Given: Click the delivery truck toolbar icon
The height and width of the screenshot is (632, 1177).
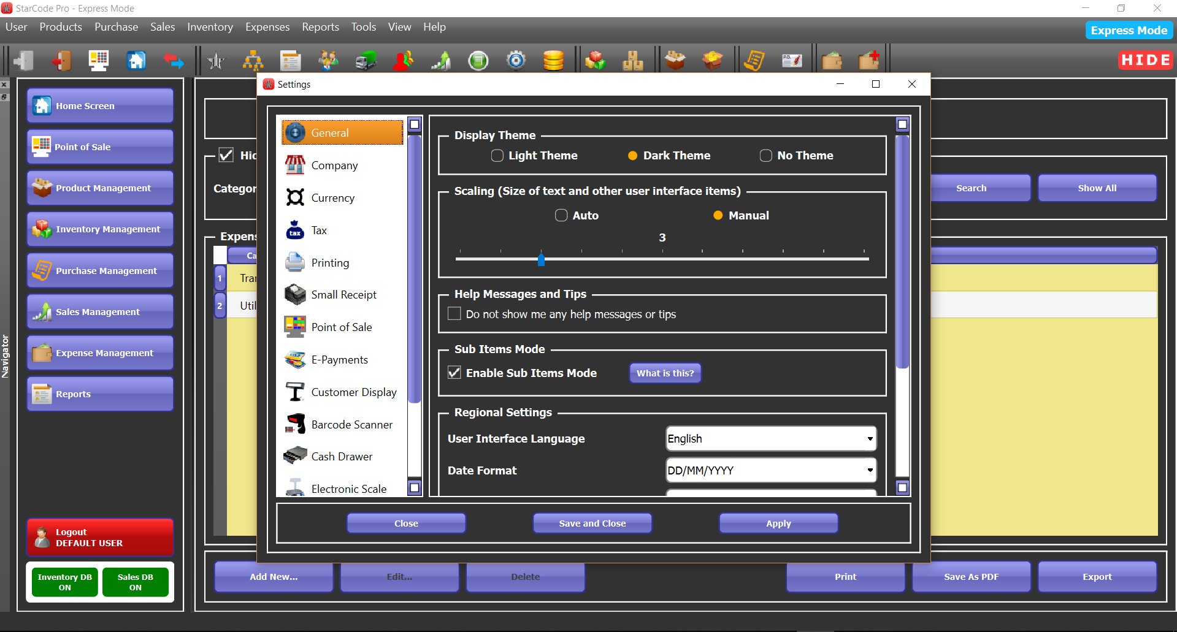Looking at the screenshot, I should 366,59.
